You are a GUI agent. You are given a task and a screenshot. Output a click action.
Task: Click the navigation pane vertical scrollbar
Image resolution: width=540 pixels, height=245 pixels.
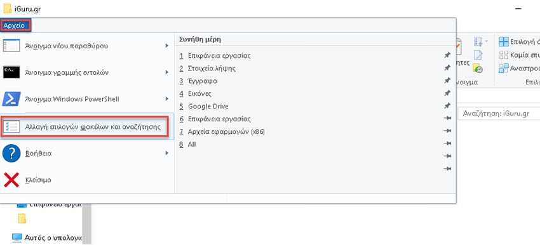(x=87, y=223)
